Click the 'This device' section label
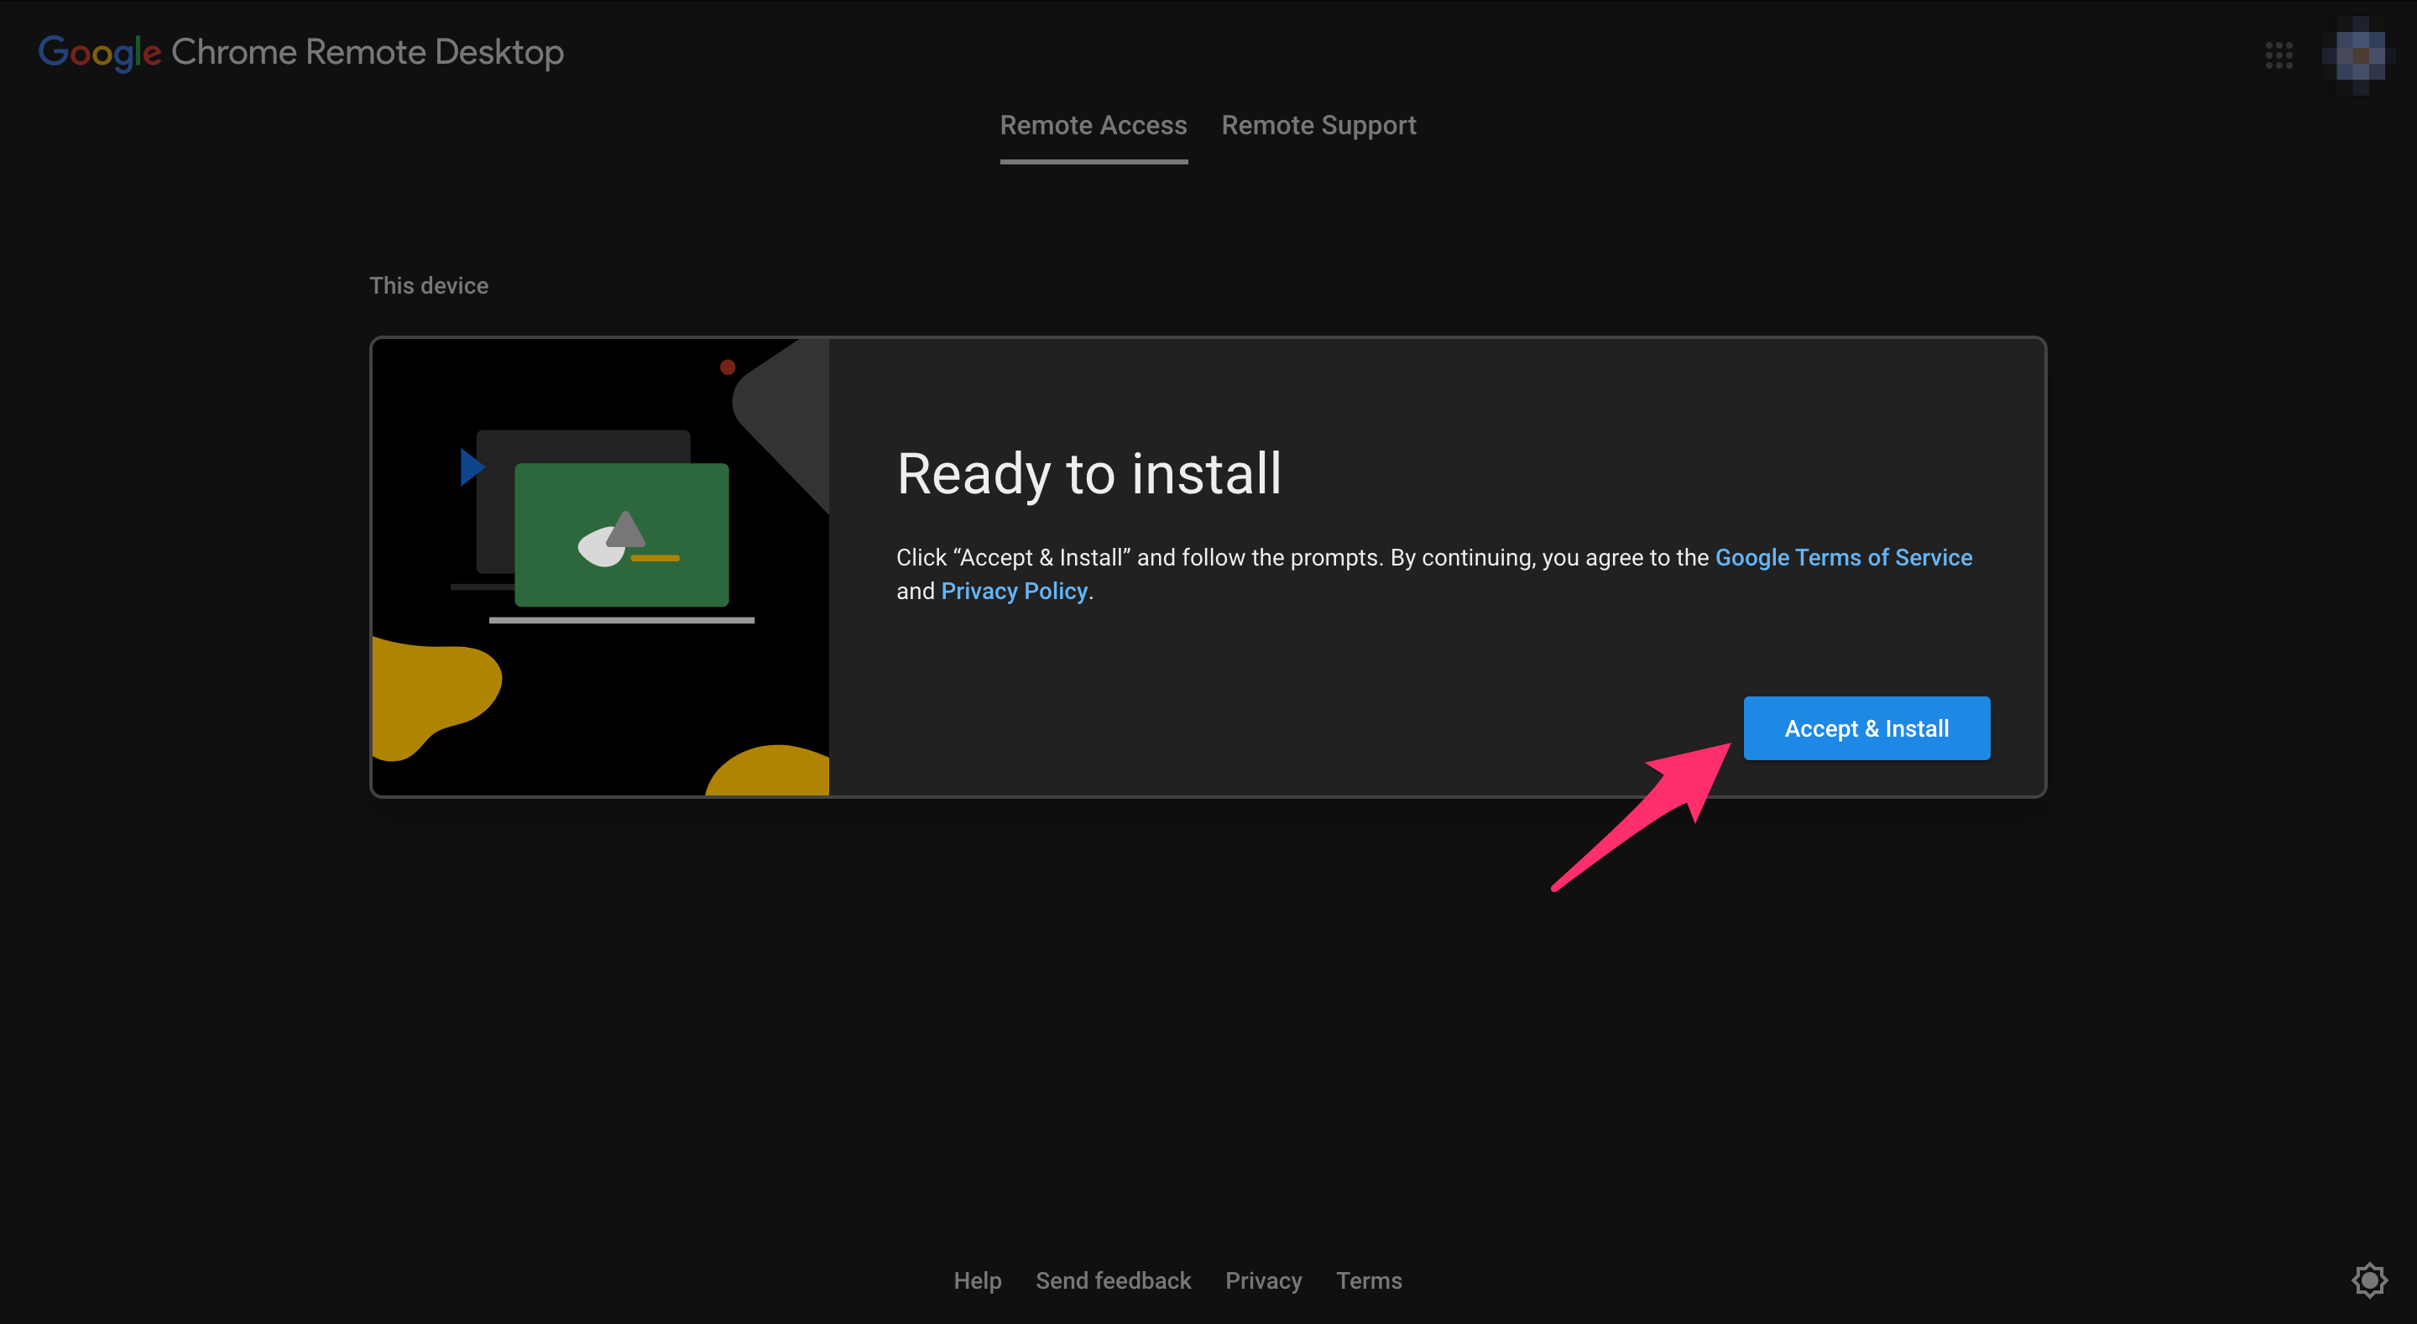 (x=429, y=285)
